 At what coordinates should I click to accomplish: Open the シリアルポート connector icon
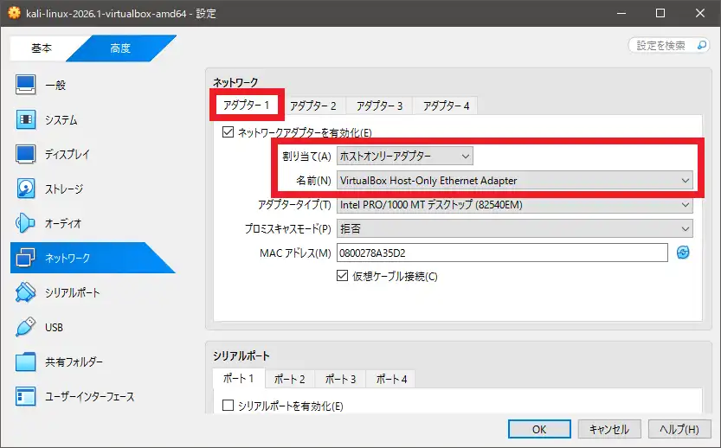25,292
